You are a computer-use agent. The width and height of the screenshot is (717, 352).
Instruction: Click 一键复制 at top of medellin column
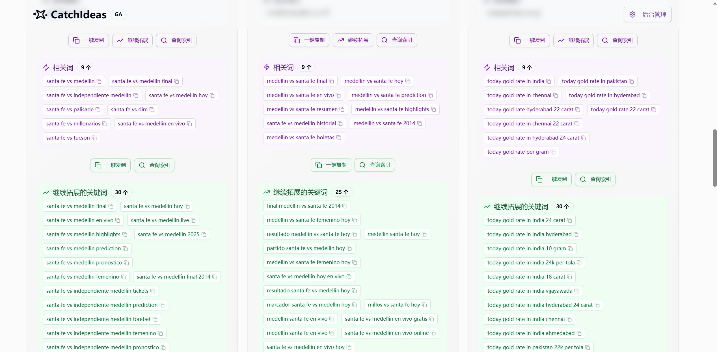[x=309, y=40]
